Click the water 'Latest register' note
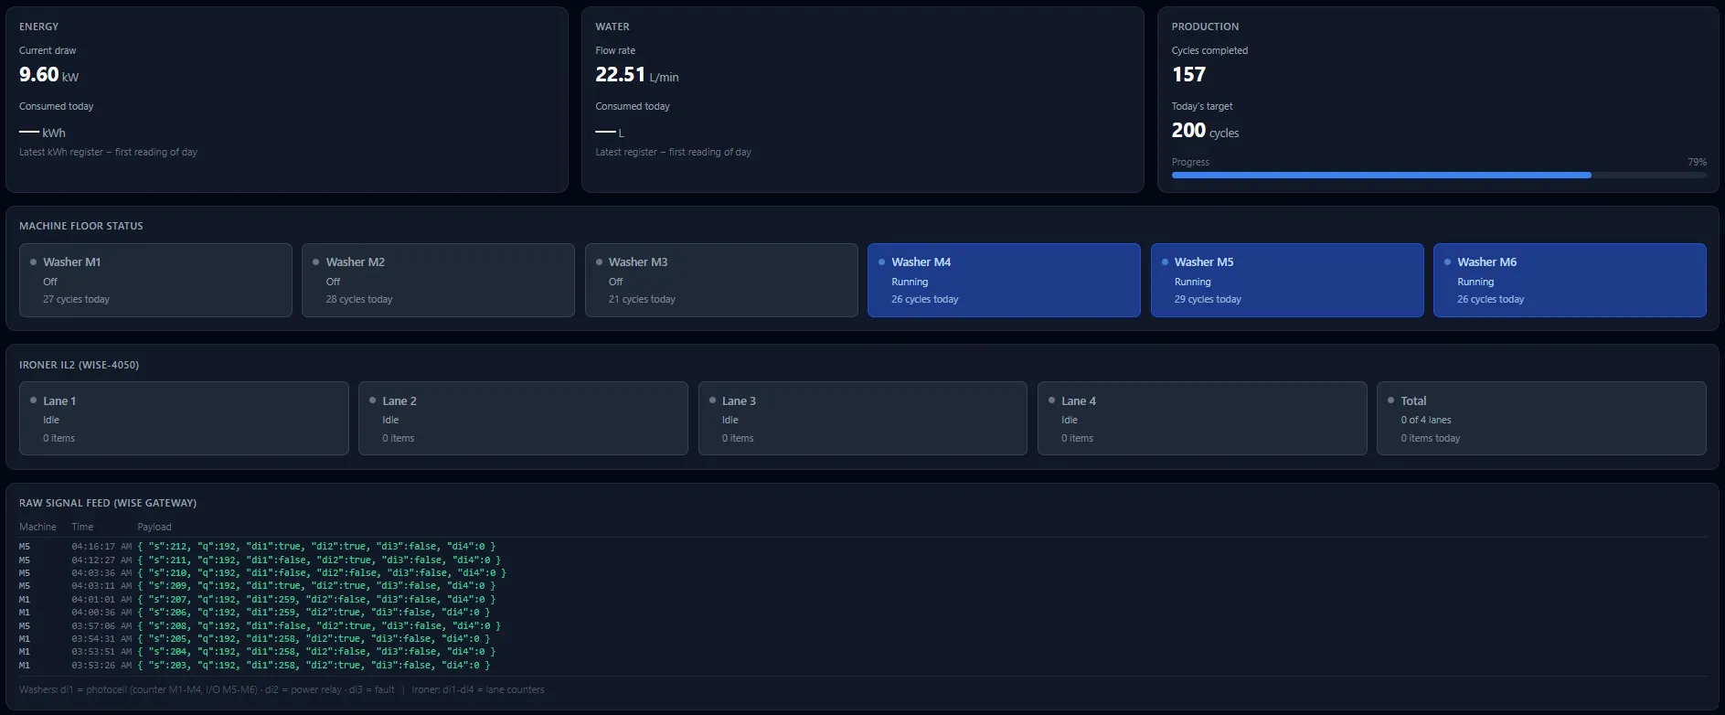 [x=673, y=153]
